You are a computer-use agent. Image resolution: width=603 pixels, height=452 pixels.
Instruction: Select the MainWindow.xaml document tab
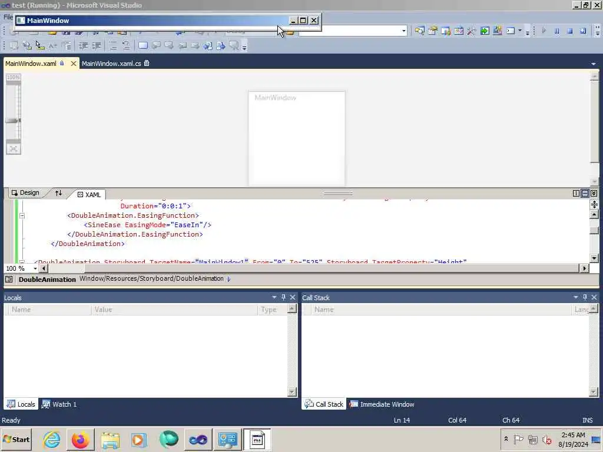(x=31, y=64)
